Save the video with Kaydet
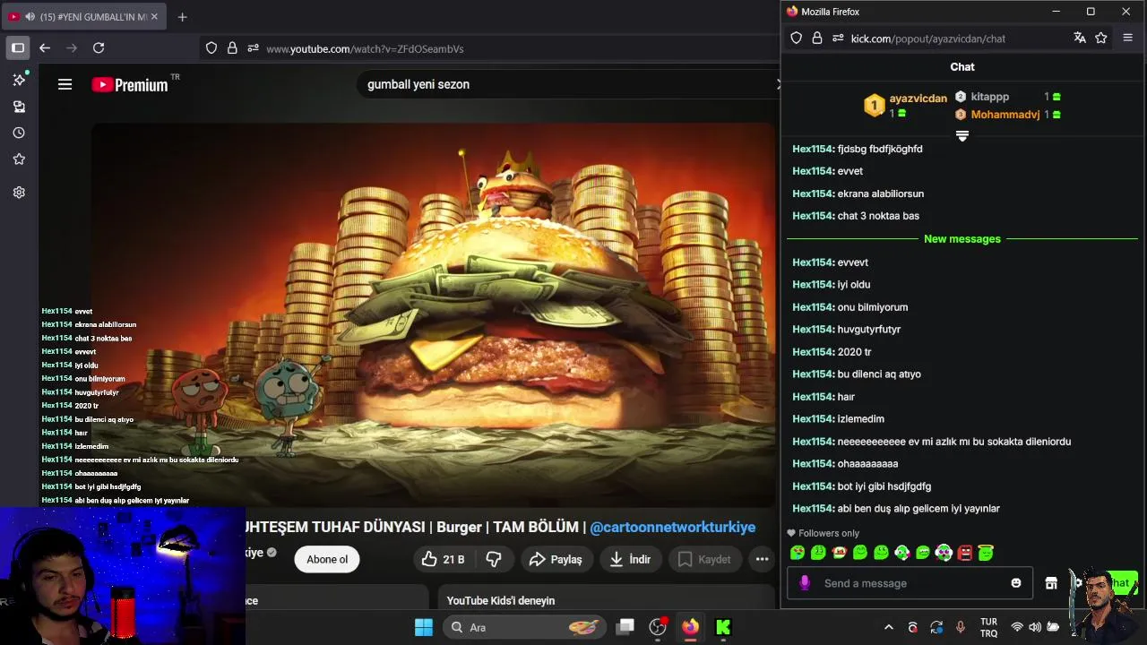 click(x=704, y=559)
